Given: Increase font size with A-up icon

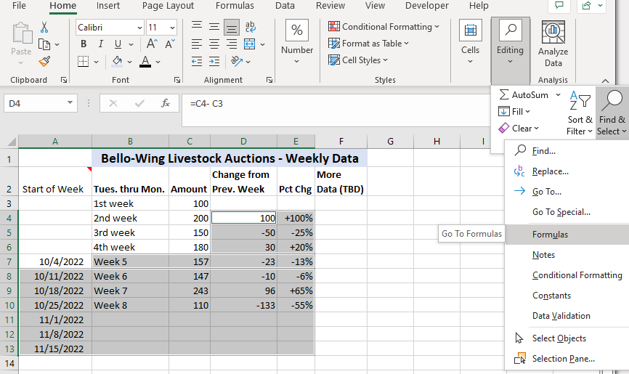Looking at the screenshot, I should click(x=152, y=44).
